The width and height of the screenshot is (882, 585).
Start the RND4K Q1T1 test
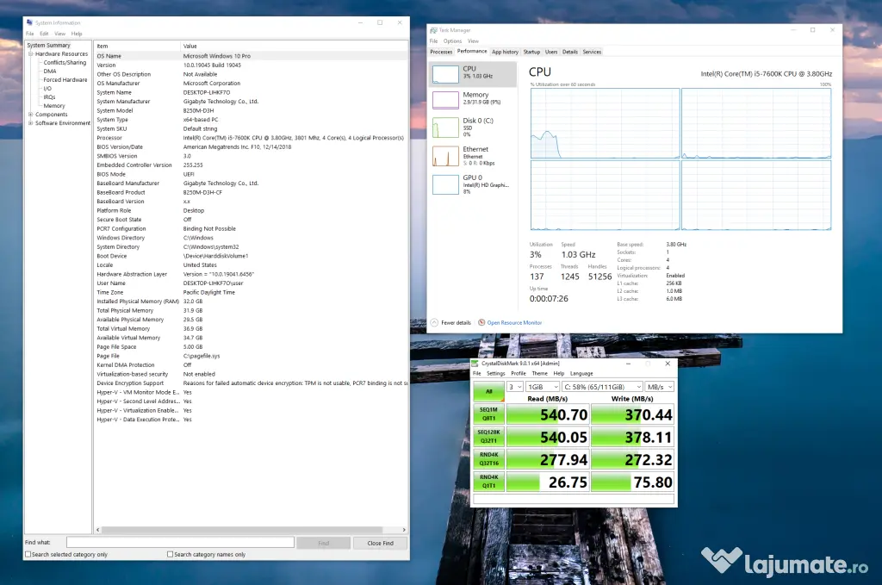point(488,482)
